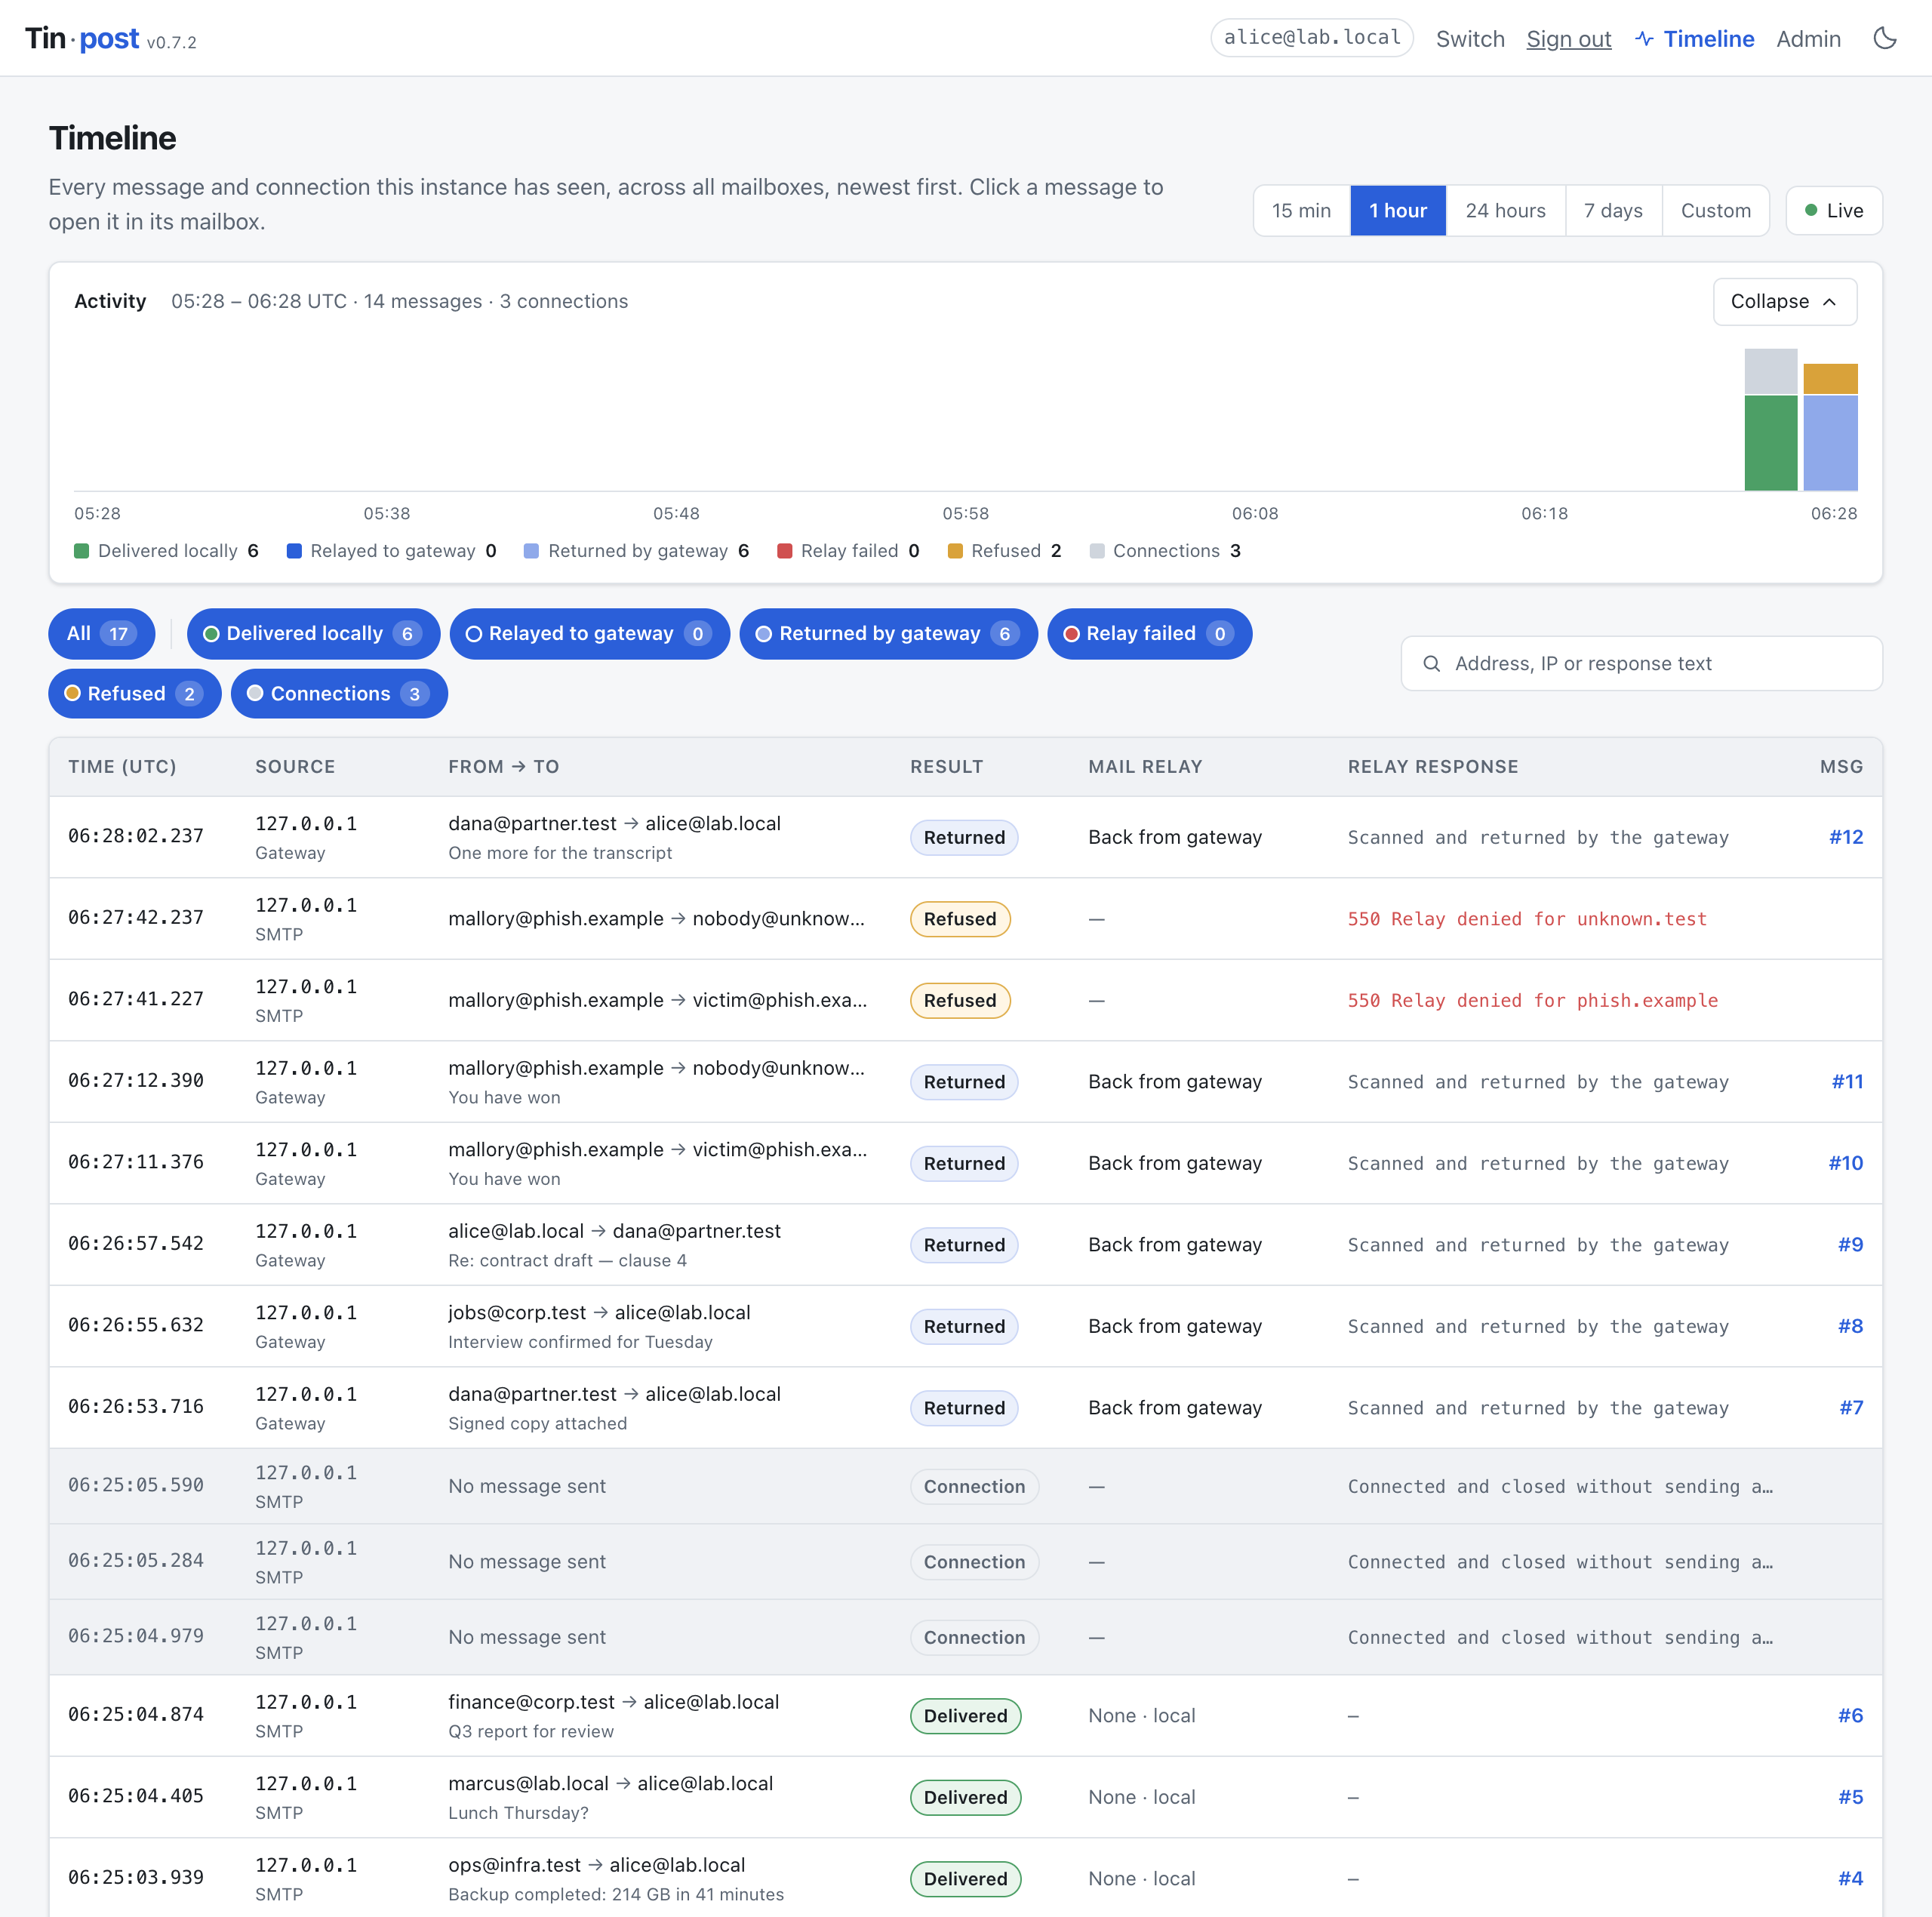Click the 06:25:05.590 connection row
Image resolution: width=1932 pixels, height=1917 pixels.
pos(965,1486)
